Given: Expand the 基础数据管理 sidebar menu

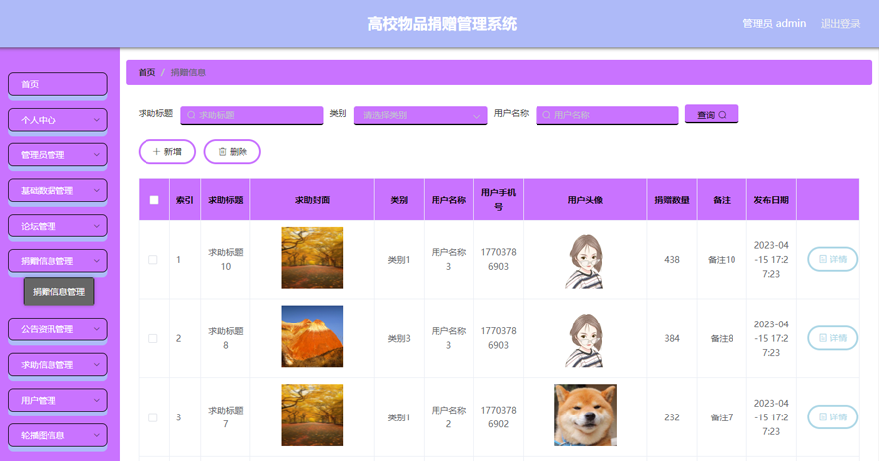Looking at the screenshot, I should tap(57, 191).
